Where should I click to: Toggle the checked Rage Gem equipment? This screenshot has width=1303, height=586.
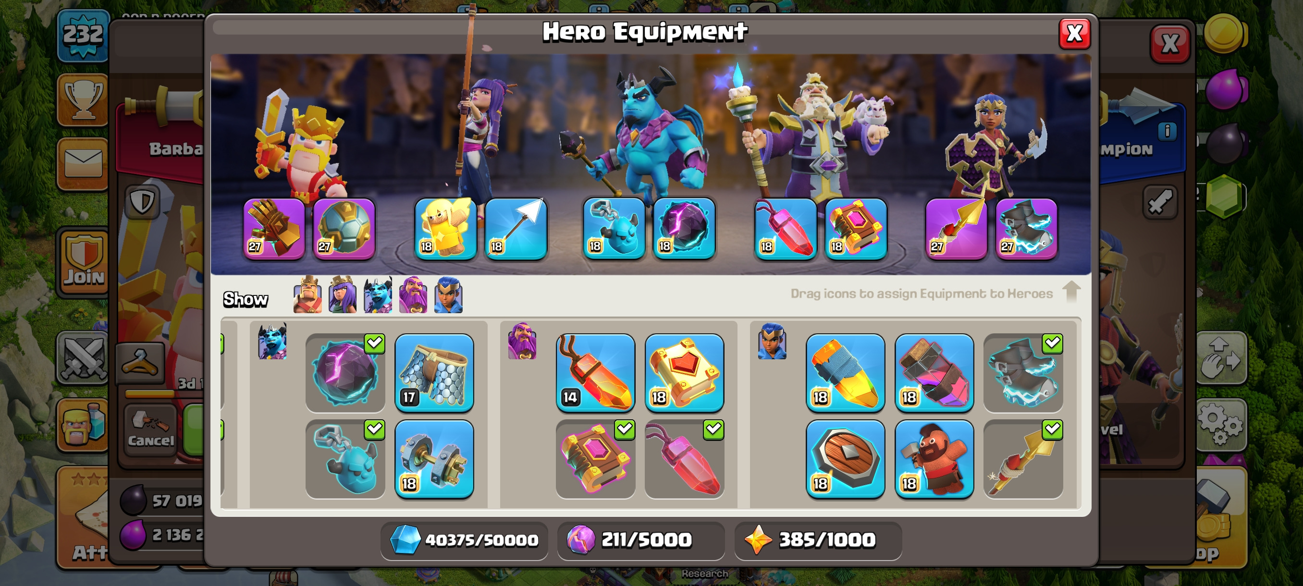pos(684,459)
